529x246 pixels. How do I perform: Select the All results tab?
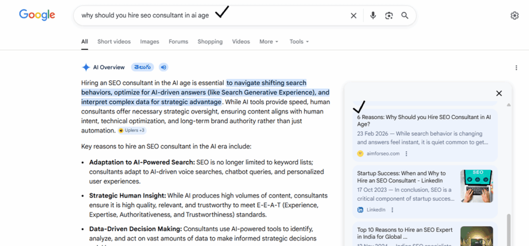(84, 42)
